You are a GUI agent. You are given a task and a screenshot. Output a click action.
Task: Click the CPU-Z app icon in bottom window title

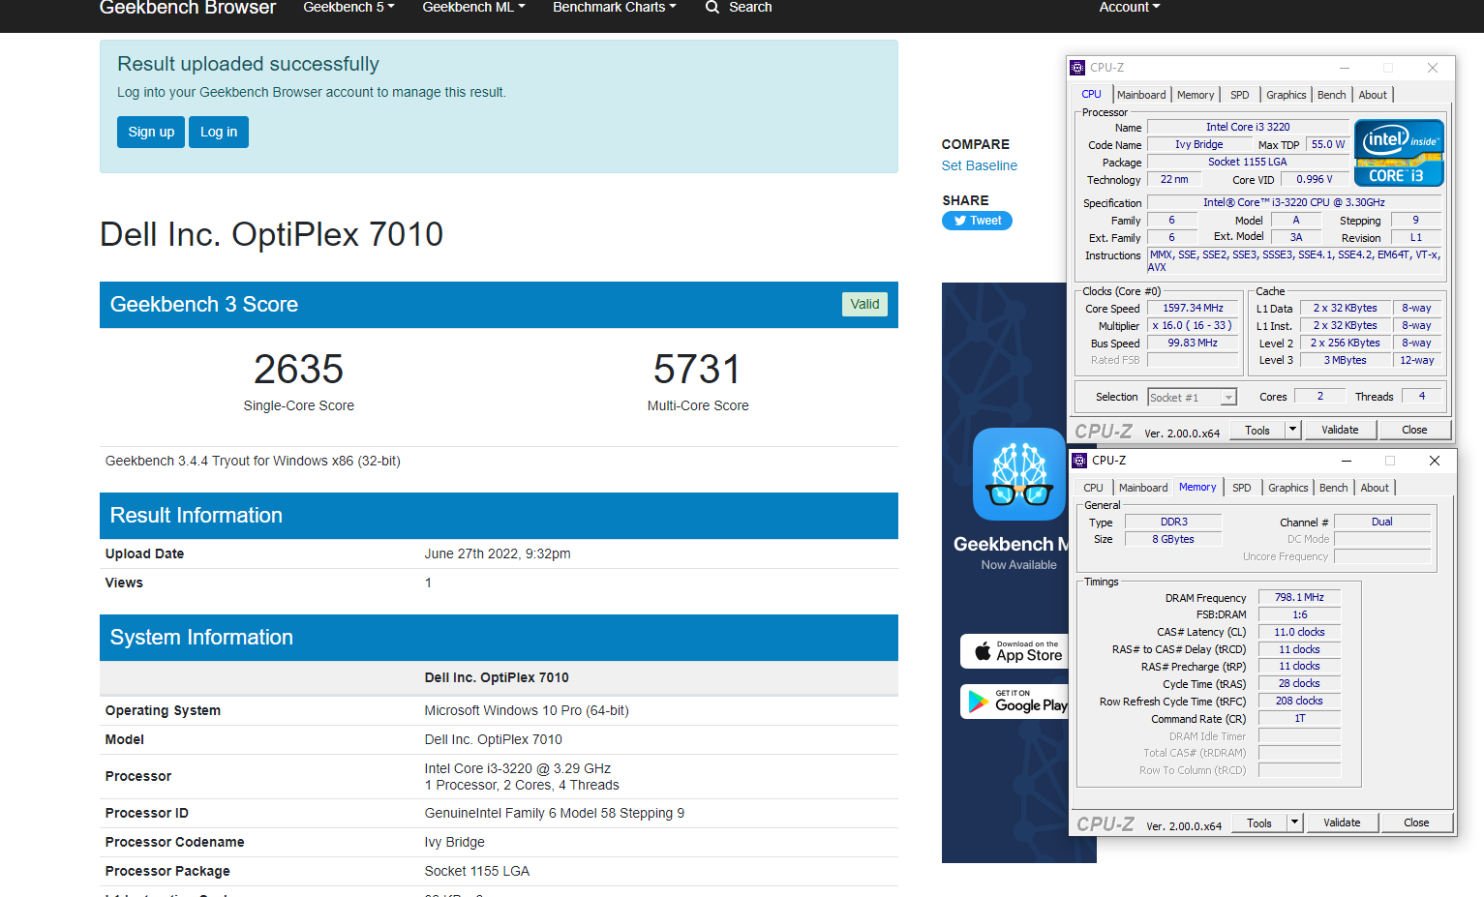coord(1079,461)
